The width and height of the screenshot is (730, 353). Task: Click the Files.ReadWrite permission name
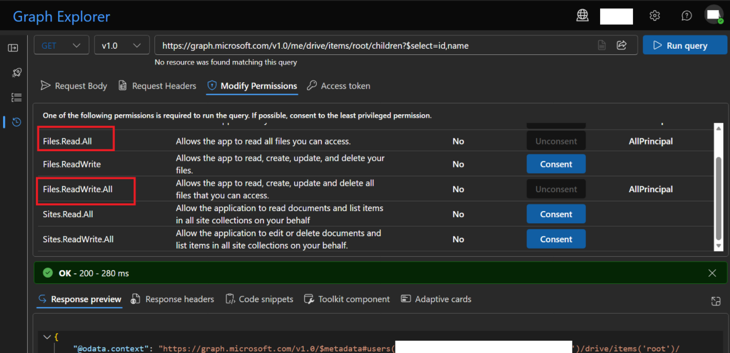tap(71, 164)
